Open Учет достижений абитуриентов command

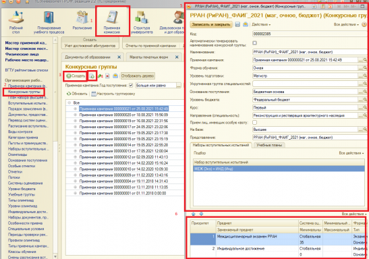90,46
